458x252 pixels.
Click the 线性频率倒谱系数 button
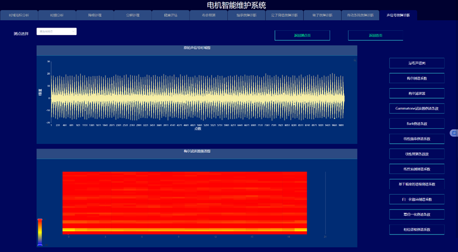point(417,139)
